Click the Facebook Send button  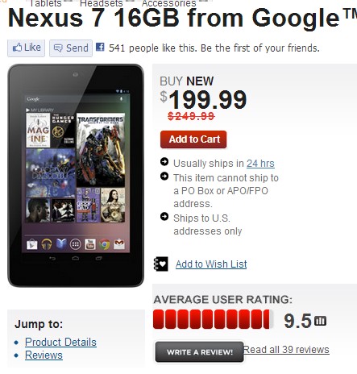(x=71, y=48)
